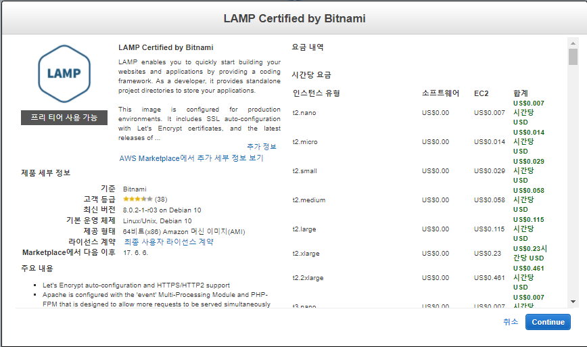Image resolution: width=587 pixels, height=347 pixels.
Task: Open the AWS Marketplace details link
Action: (191, 158)
